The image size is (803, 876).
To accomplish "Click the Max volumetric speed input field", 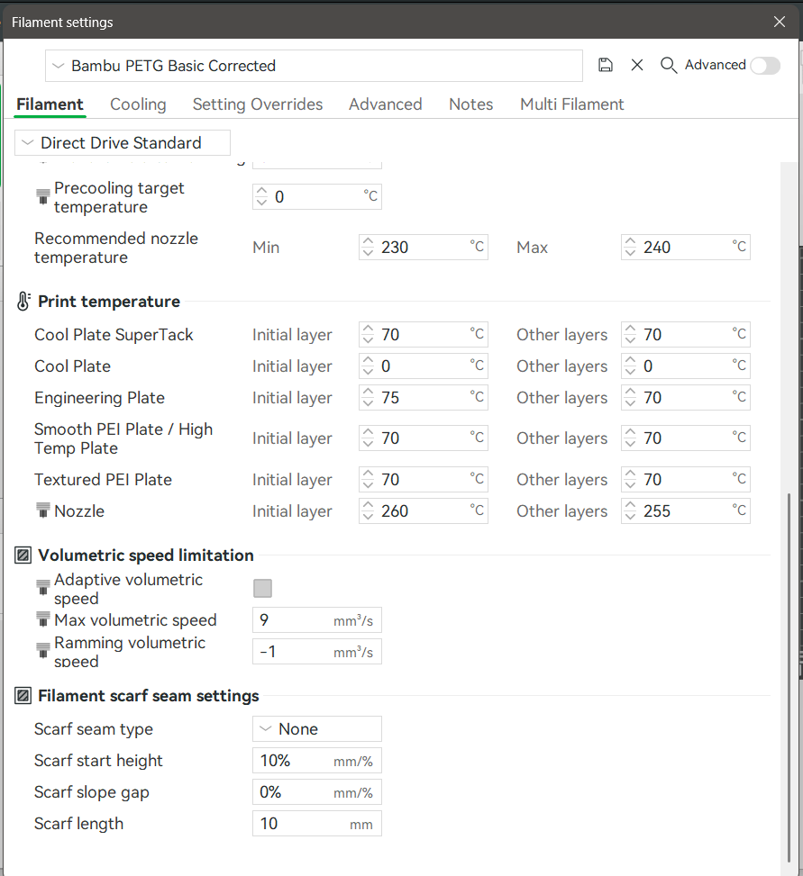I will pyautogui.click(x=317, y=620).
